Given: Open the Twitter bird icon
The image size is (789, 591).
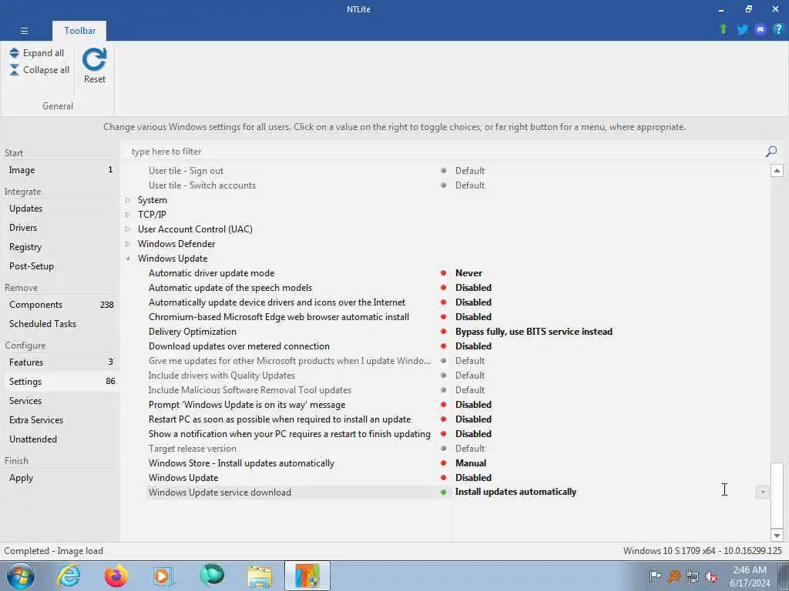Looking at the screenshot, I should (742, 29).
